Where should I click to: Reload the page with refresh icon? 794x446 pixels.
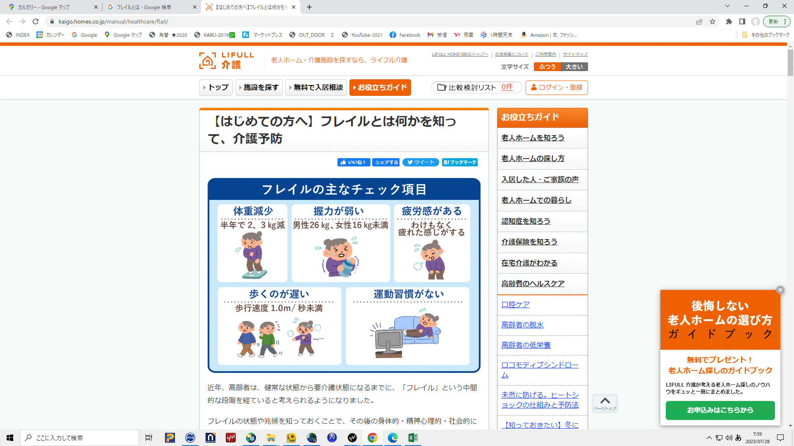coord(36,21)
